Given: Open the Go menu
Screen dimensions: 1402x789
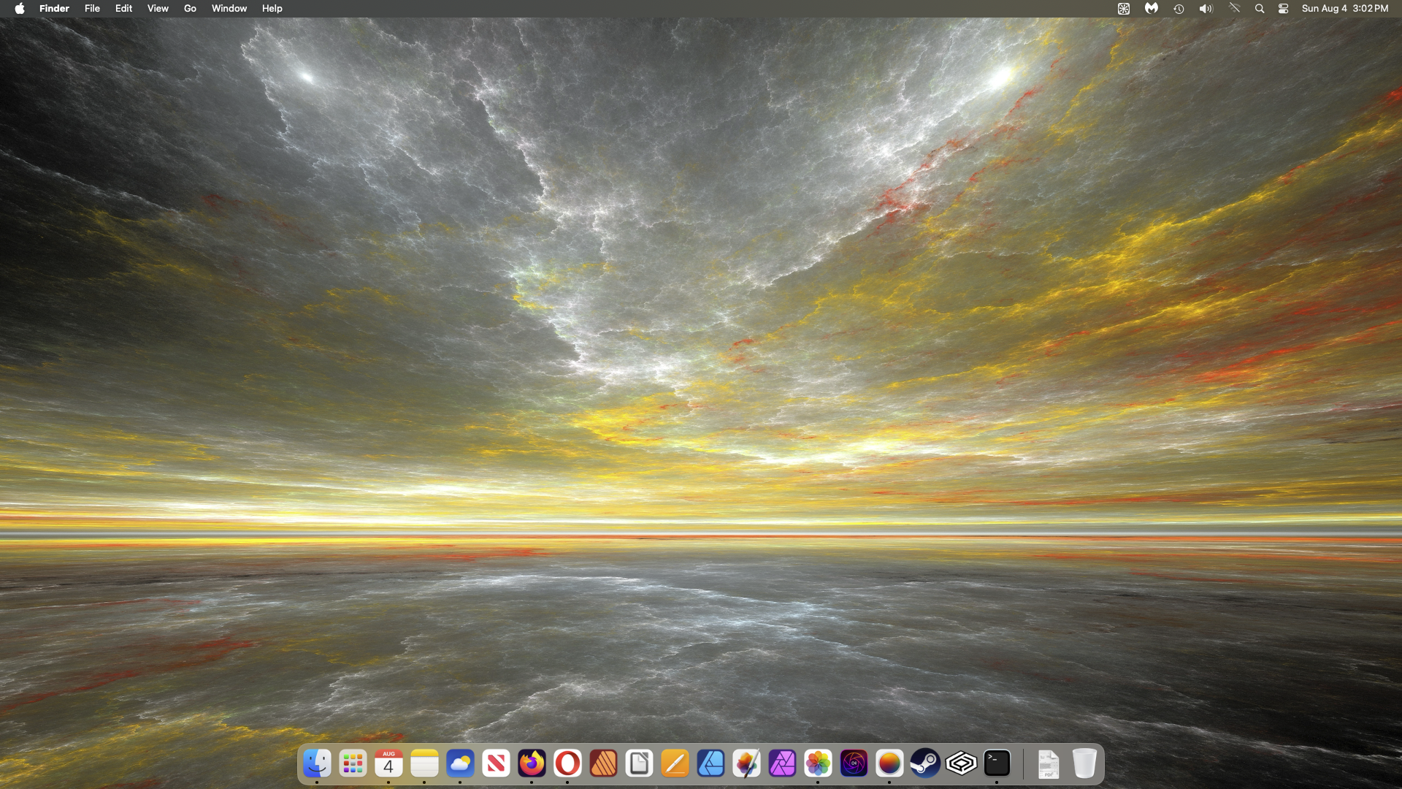Looking at the screenshot, I should pyautogui.click(x=190, y=9).
